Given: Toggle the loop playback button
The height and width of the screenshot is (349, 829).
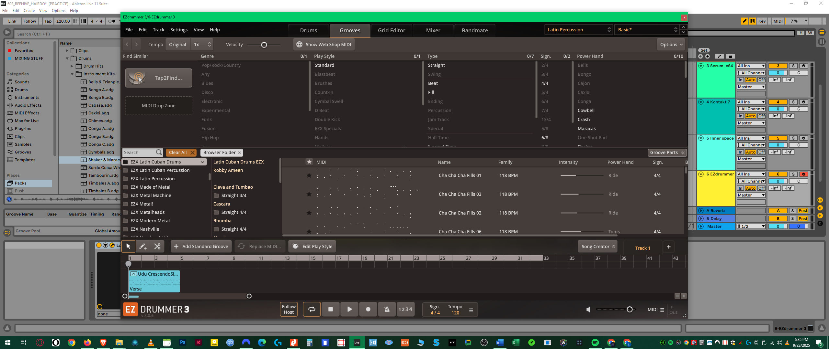Looking at the screenshot, I should [x=312, y=309].
